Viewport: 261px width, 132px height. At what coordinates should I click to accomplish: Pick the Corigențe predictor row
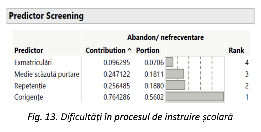29,97
